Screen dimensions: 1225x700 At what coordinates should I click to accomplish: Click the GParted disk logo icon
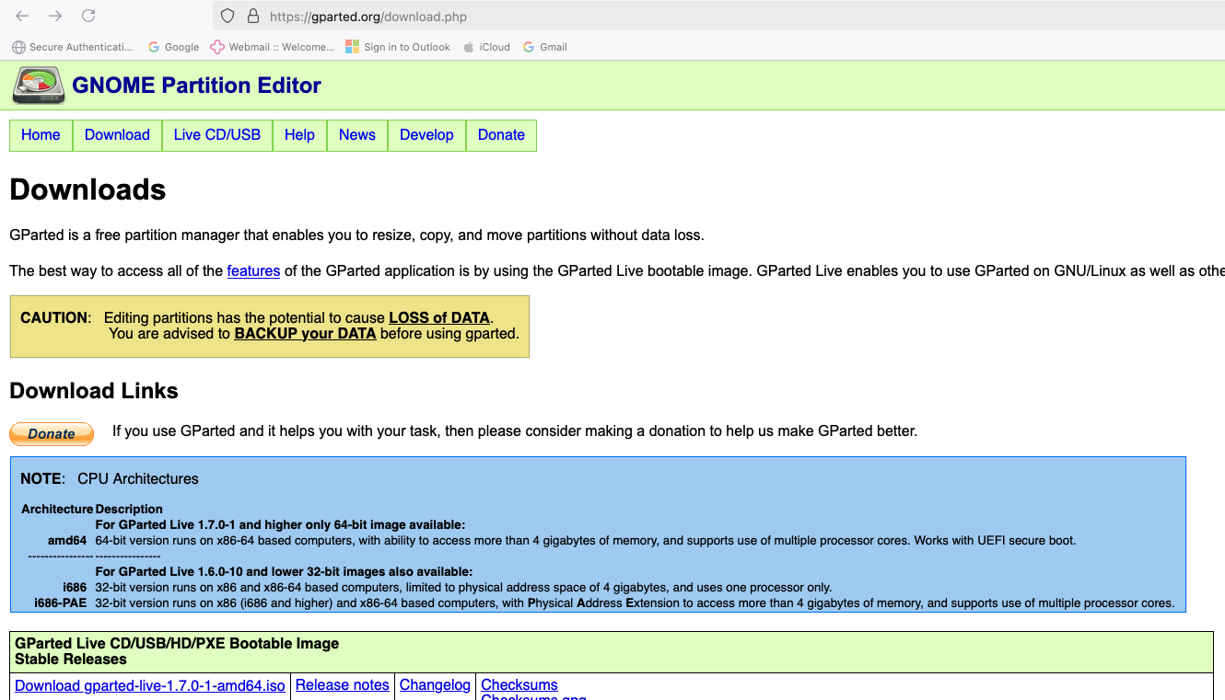pyautogui.click(x=39, y=86)
